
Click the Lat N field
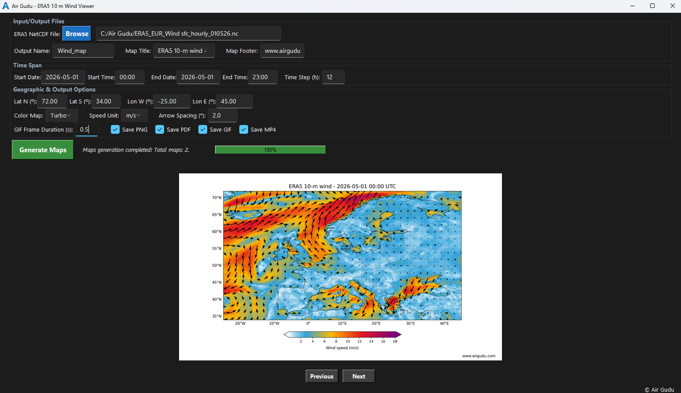point(52,101)
